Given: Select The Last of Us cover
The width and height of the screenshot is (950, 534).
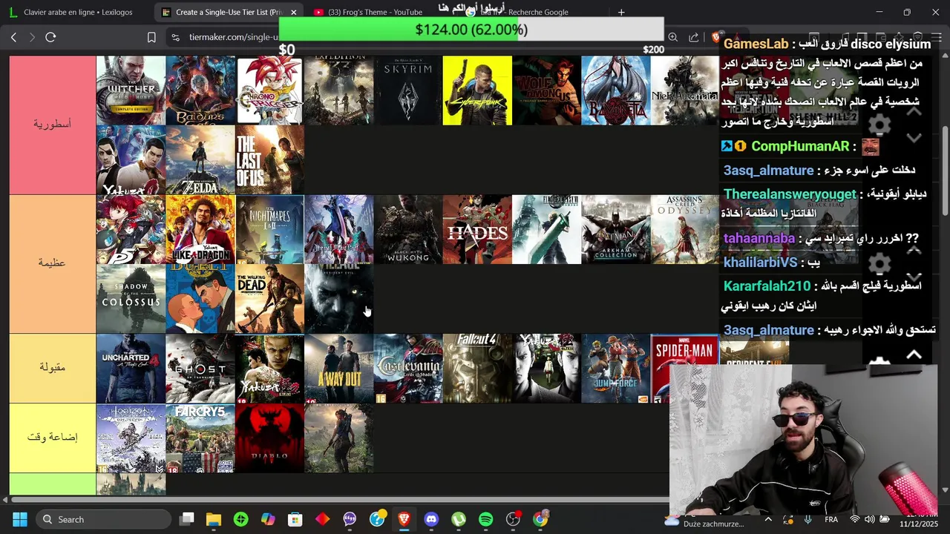Looking at the screenshot, I should point(269,159).
